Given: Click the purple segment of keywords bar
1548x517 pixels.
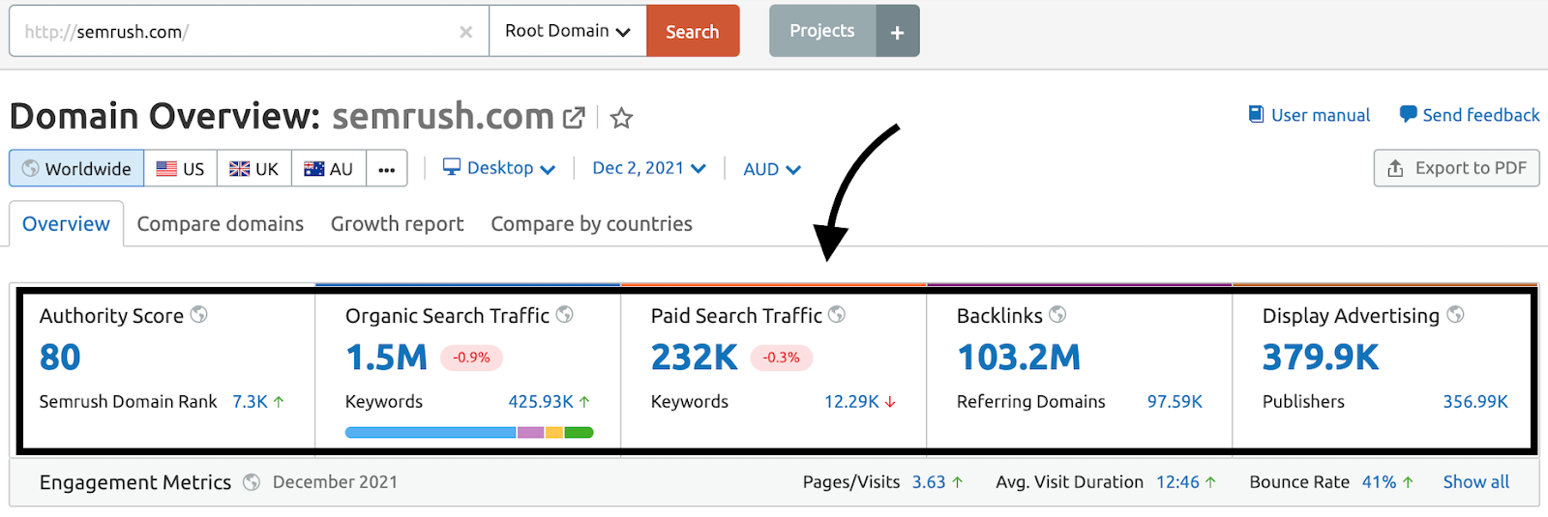Looking at the screenshot, I should pos(530,432).
